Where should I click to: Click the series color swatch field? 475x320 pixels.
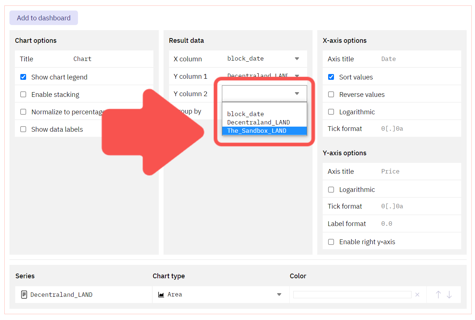352,295
